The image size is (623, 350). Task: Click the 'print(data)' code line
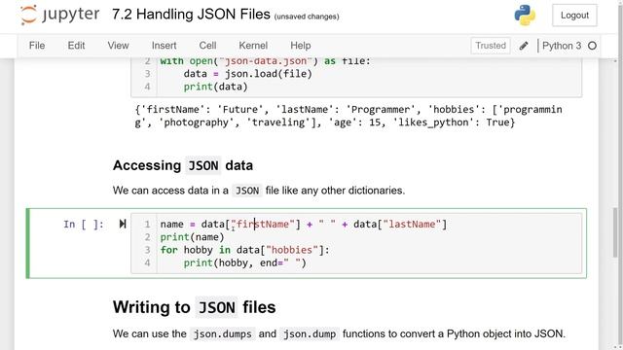point(215,87)
